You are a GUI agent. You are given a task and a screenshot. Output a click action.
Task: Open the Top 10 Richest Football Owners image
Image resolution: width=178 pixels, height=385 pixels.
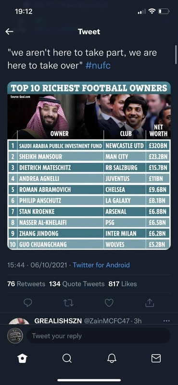[89, 166]
